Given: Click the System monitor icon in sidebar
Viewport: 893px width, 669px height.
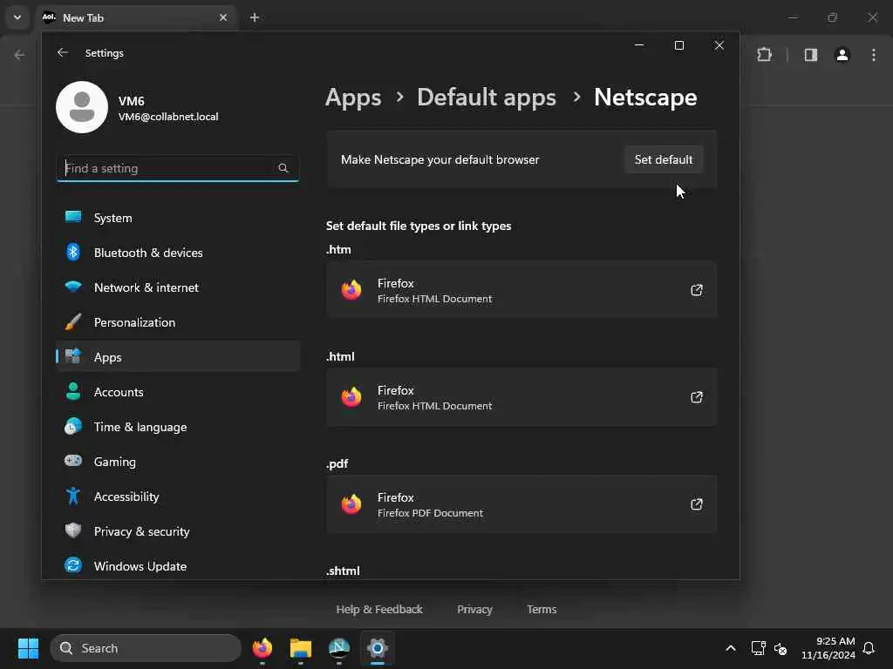Looking at the screenshot, I should click(73, 217).
